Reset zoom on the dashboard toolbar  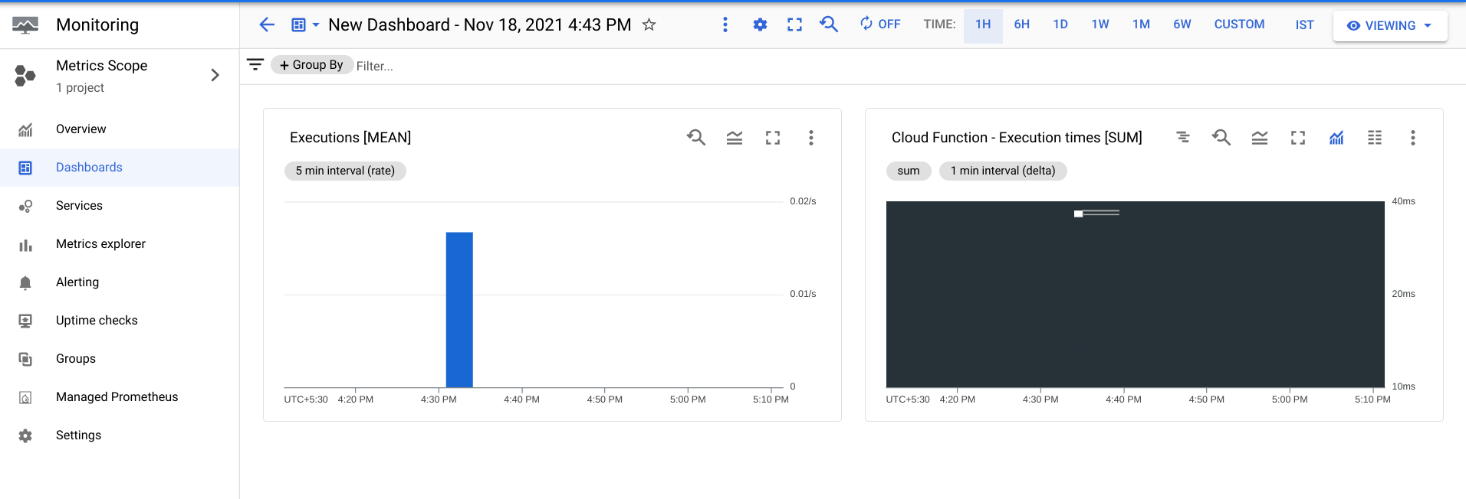(829, 24)
